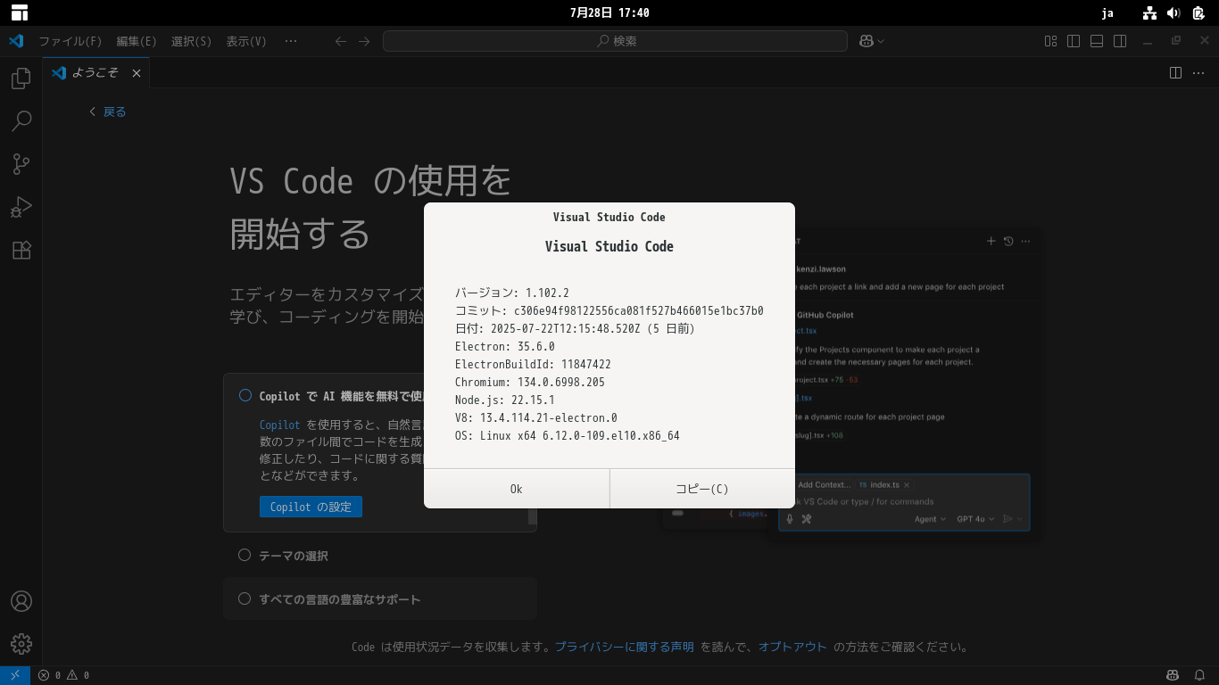
Task: Toggle the secondary side bar layout icon
Action: [1120, 41]
